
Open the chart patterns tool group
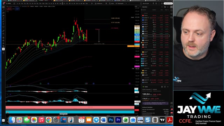[3, 16]
